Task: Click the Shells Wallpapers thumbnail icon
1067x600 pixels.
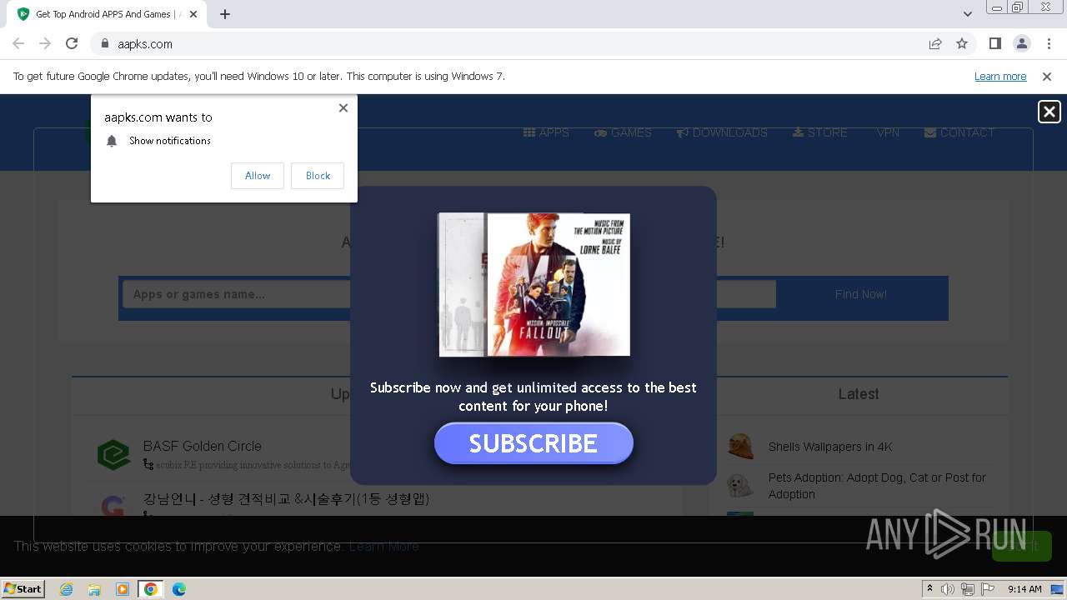Action: point(740,447)
